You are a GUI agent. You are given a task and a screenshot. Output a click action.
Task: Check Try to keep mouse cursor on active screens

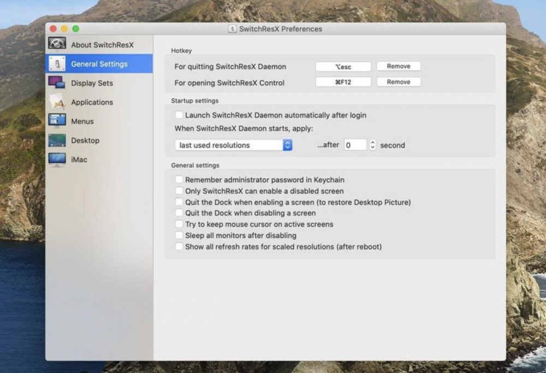(179, 223)
